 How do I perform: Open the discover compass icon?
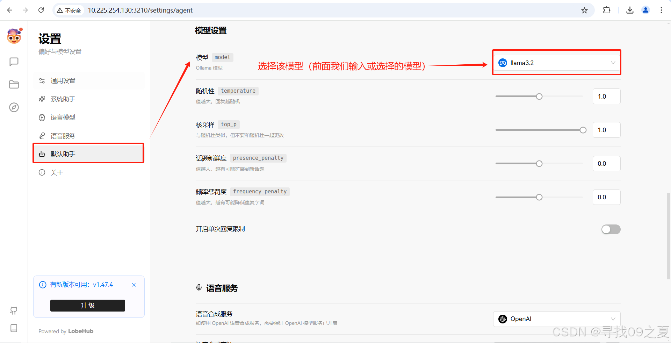[14, 107]
